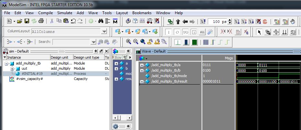Viewport: 301px width, 130px height.
Task: Save using the floppy disk icon
Action: tap(27, 21)
